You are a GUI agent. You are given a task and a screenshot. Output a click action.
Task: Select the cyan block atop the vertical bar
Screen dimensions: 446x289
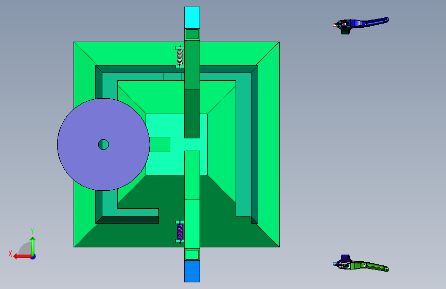click(192, 17)
